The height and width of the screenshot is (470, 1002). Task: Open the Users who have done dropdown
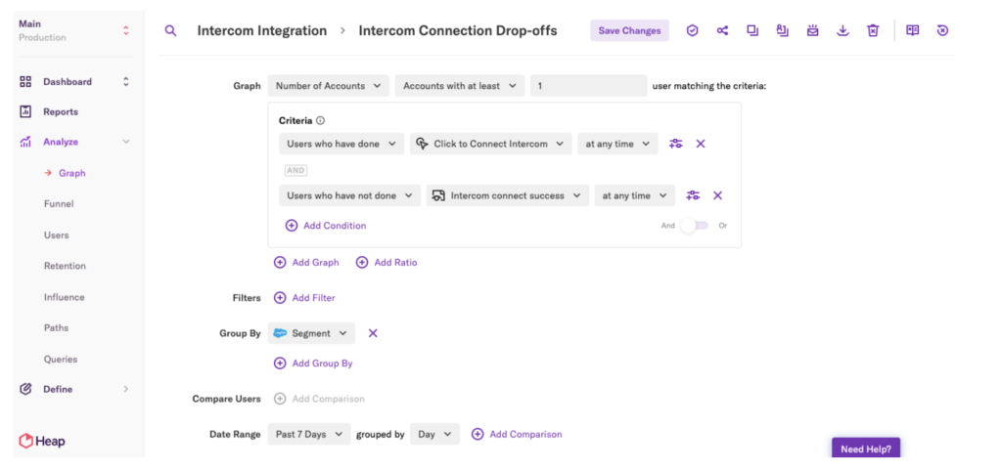[342, 144]
